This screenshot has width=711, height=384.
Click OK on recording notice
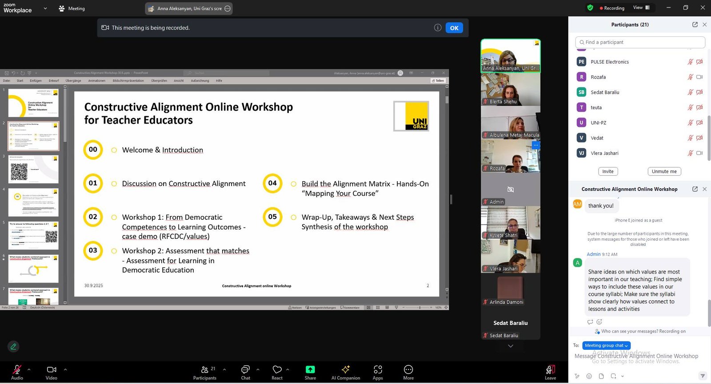454,28
